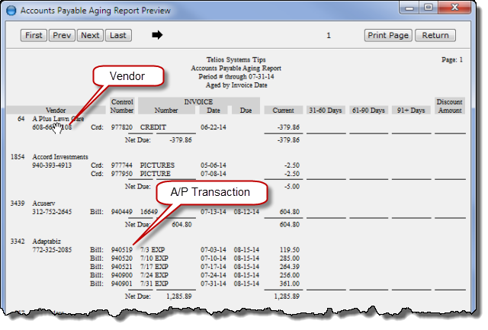Click the black right arrow icon

click(158, 35)
